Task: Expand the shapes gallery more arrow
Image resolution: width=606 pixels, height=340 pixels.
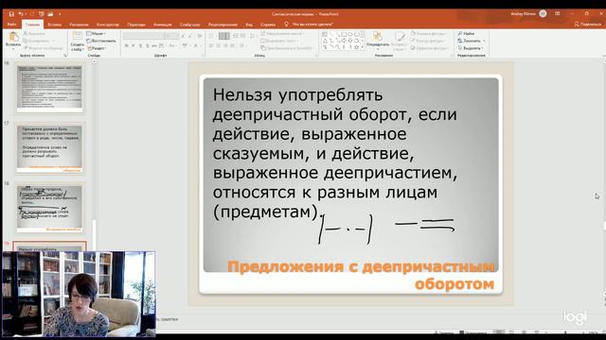Action: pyautogui.click(x=363, y=47)
